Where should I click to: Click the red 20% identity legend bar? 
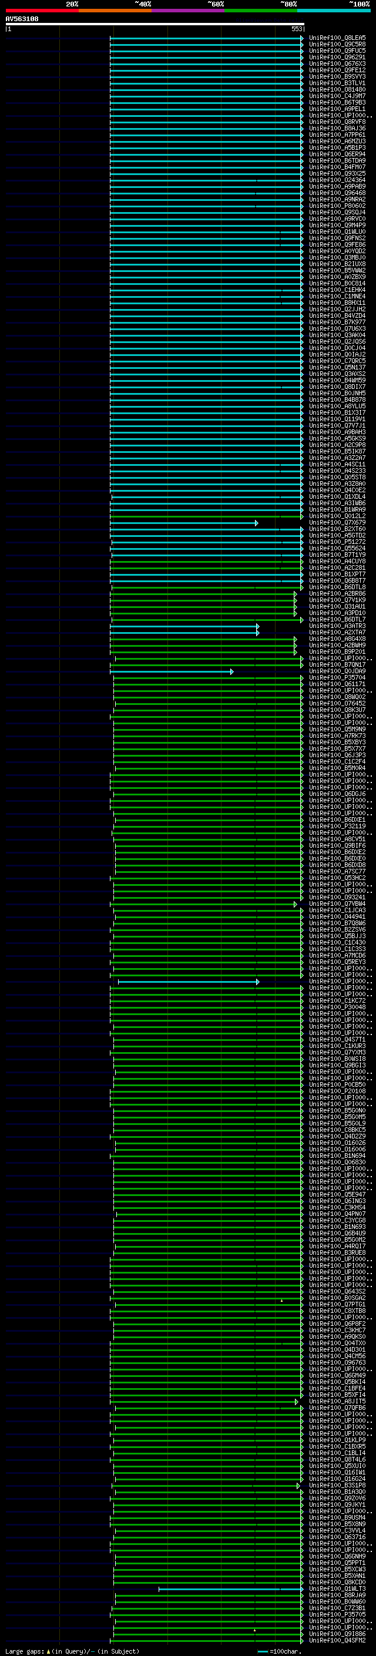[x=42, y=11]
